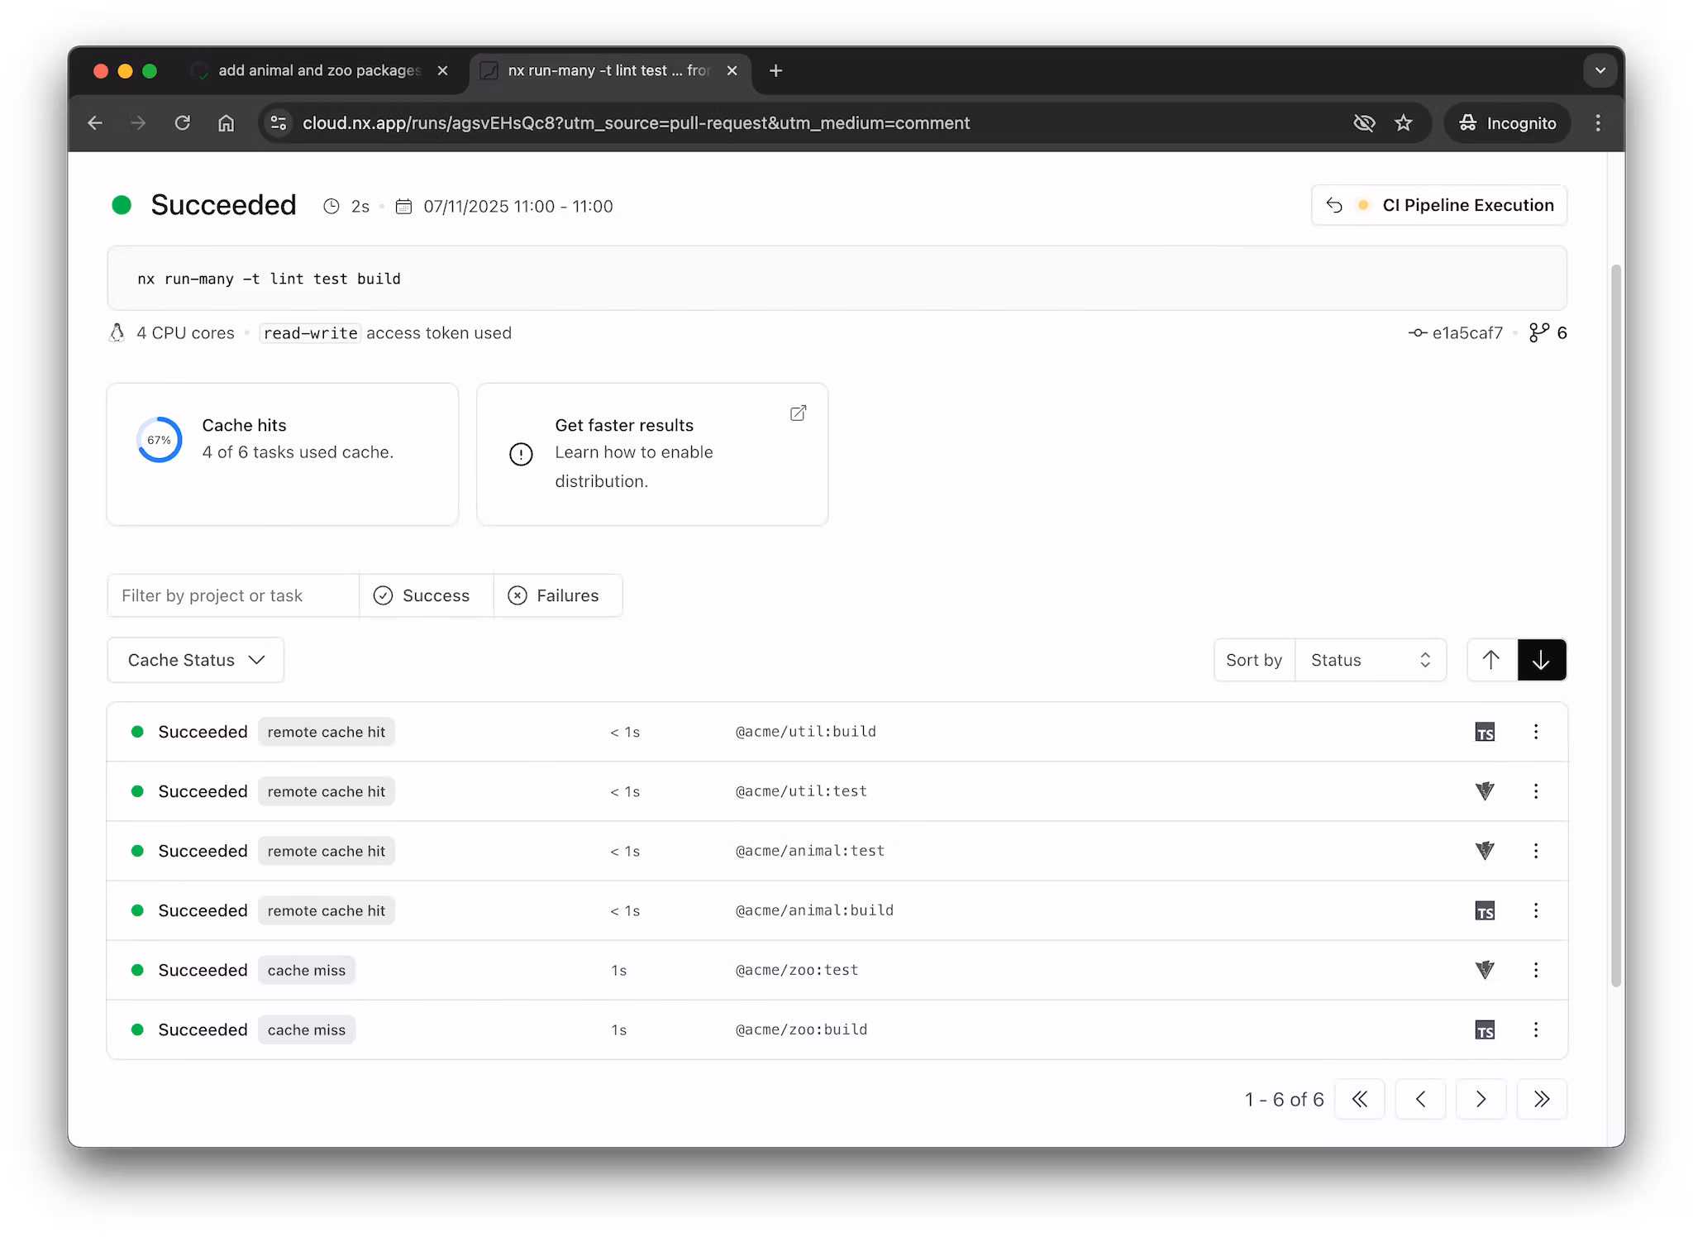Open the Sort by Status selector
Image resolution: width=1693 pixels, height=1237 pixels.
pos(1370,660)
